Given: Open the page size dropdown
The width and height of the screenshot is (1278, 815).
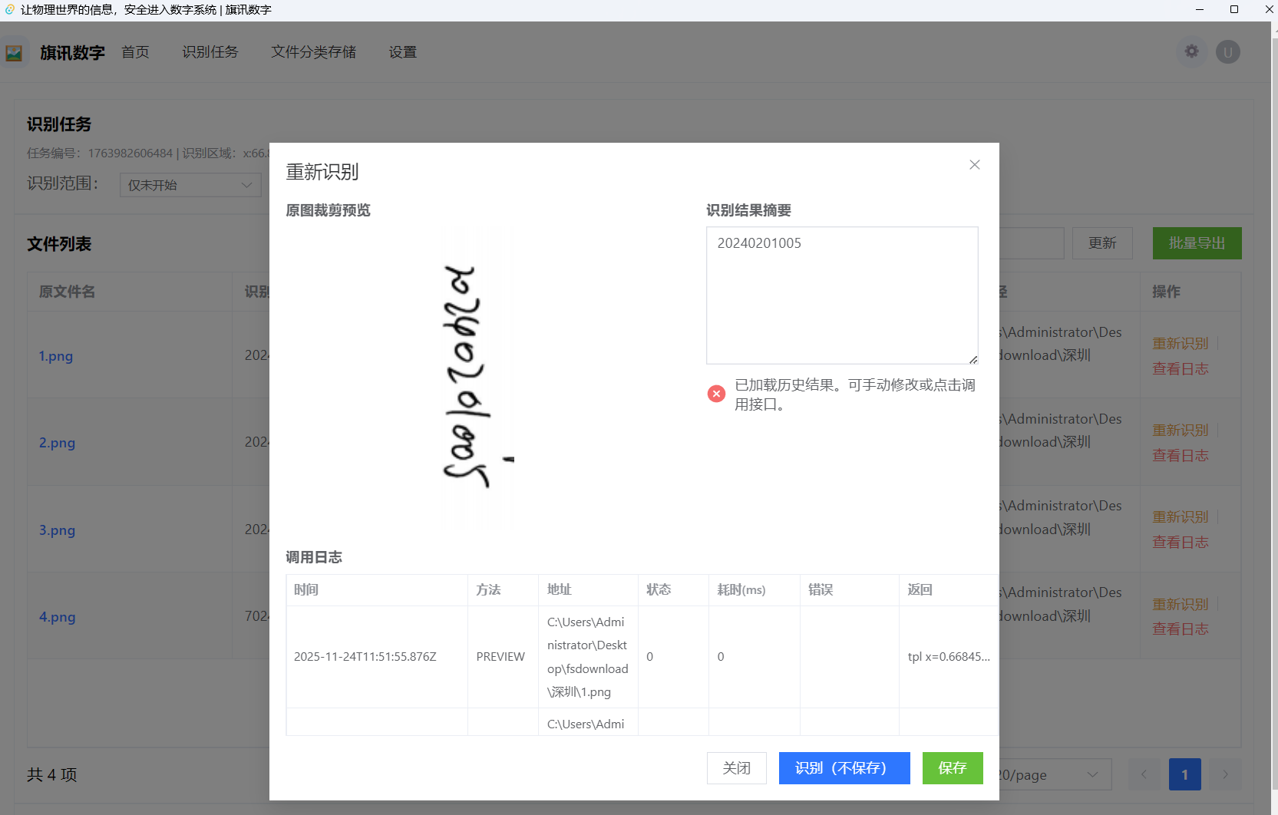Looking at the screenshot, I should tap(1054, 775).
